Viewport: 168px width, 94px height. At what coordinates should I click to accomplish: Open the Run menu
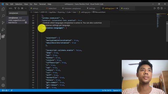pyautogui.click(x=36, y=4)
